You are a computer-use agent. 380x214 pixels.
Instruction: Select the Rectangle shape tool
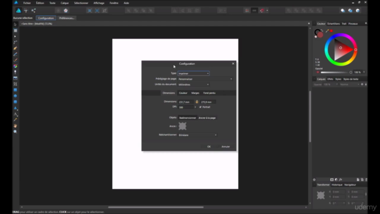15,90
